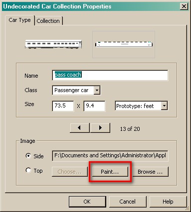
Task: Click the width size field showing 9.4
Action: tap(94, 106)
